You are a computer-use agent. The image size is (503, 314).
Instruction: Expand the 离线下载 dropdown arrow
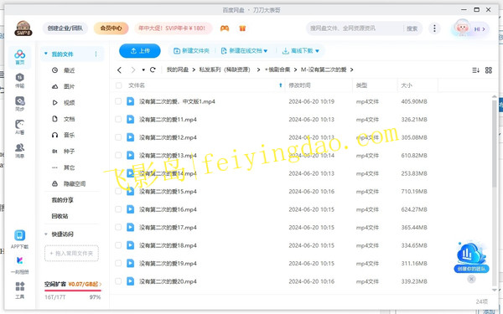317,51
